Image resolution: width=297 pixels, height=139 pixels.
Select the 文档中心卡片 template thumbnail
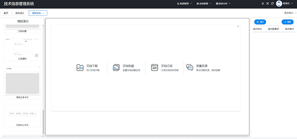[x=22, y=116]
